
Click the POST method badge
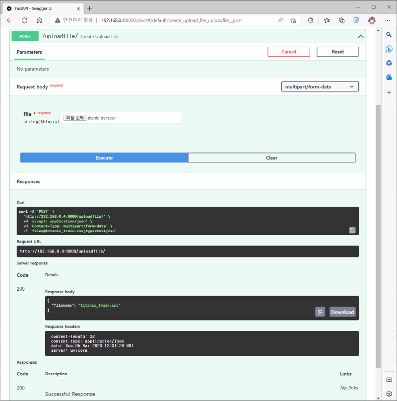[x=25, y=37]
